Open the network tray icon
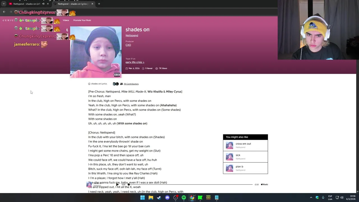The width and height of the screenshot is (359, 202). point(337,198)
